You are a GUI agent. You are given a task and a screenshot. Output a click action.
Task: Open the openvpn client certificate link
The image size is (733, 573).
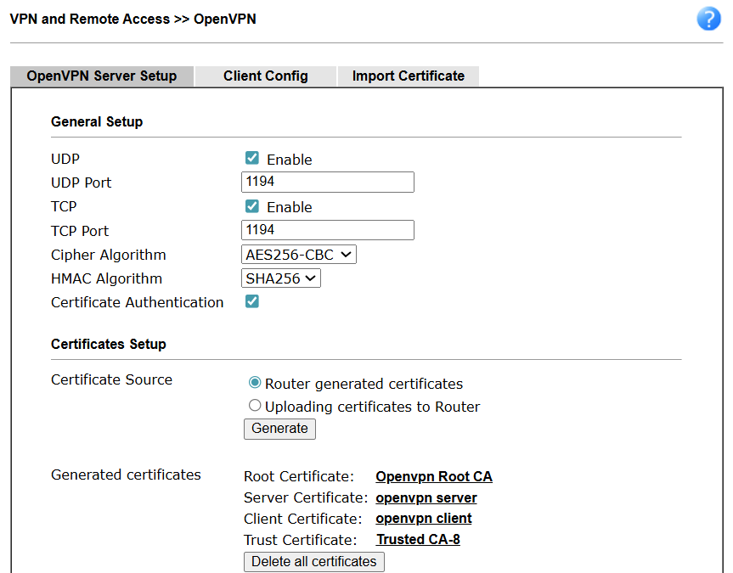424,519
